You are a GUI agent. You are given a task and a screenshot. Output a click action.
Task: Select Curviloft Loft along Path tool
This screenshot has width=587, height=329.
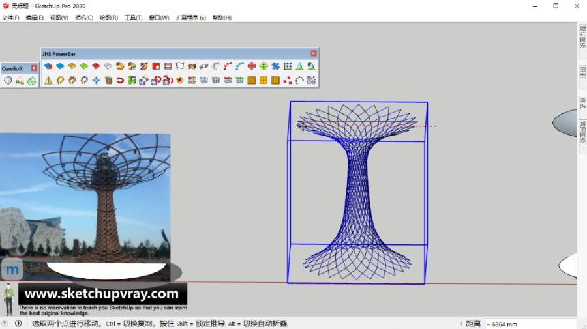(20, 80)
